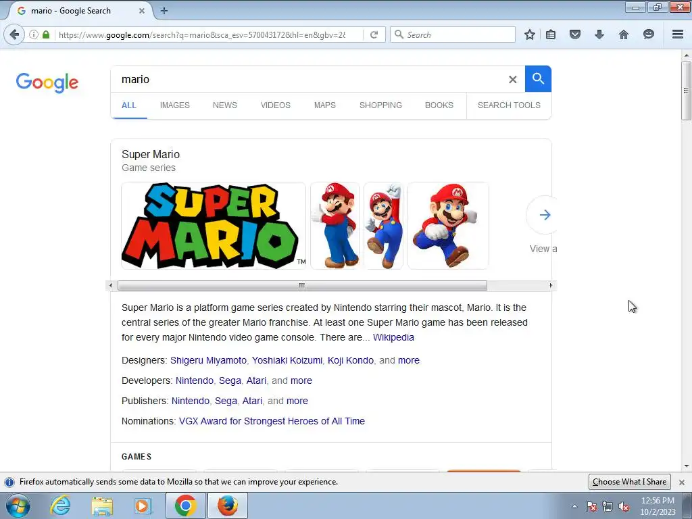The height and width of the screenshot is (519, 692).
Task: Bookmark this page with the star icon
Action: (x=530, y=34)
